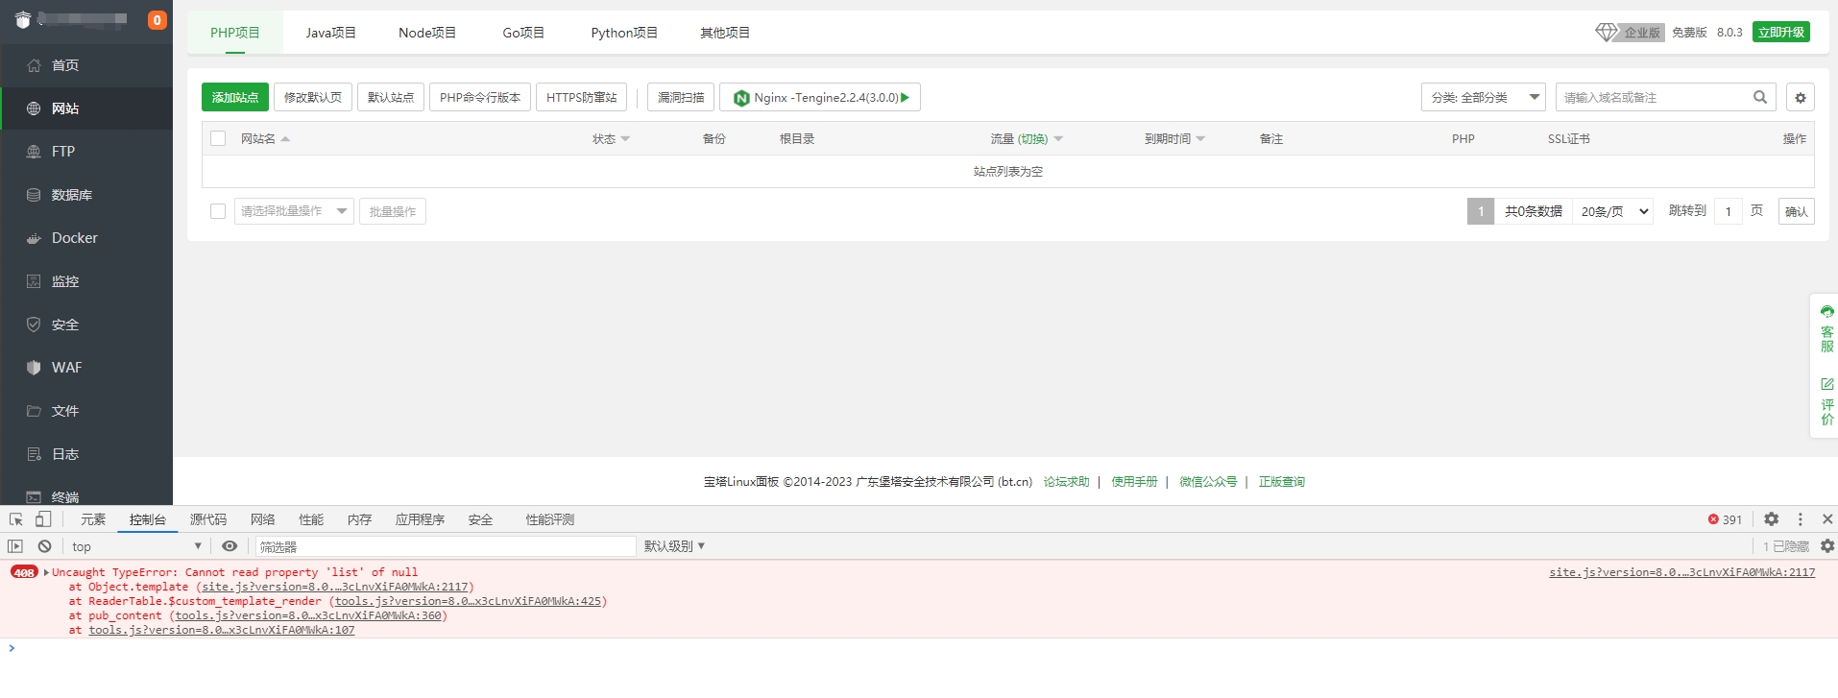Screen dimensions: 1838x698
Task: Switch to the Go项目 tab
Action: pos(523,33)
